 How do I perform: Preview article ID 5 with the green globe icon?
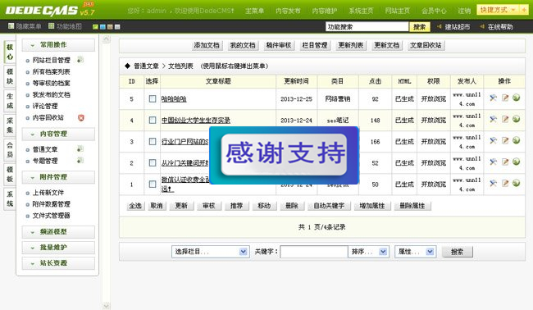pyautogui.click(x=517, y=98)
